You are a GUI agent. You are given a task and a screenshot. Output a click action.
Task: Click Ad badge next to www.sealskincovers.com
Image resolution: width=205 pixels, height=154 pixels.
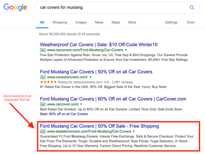43,131
